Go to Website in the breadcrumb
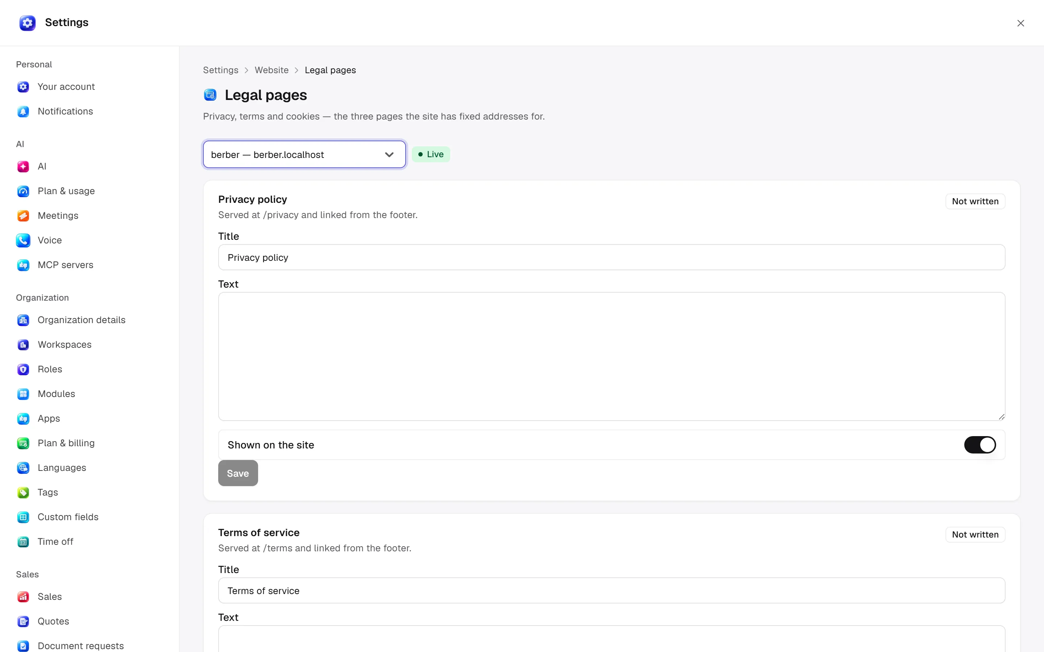Screen dimensions: 1044x652 (272, 70)
